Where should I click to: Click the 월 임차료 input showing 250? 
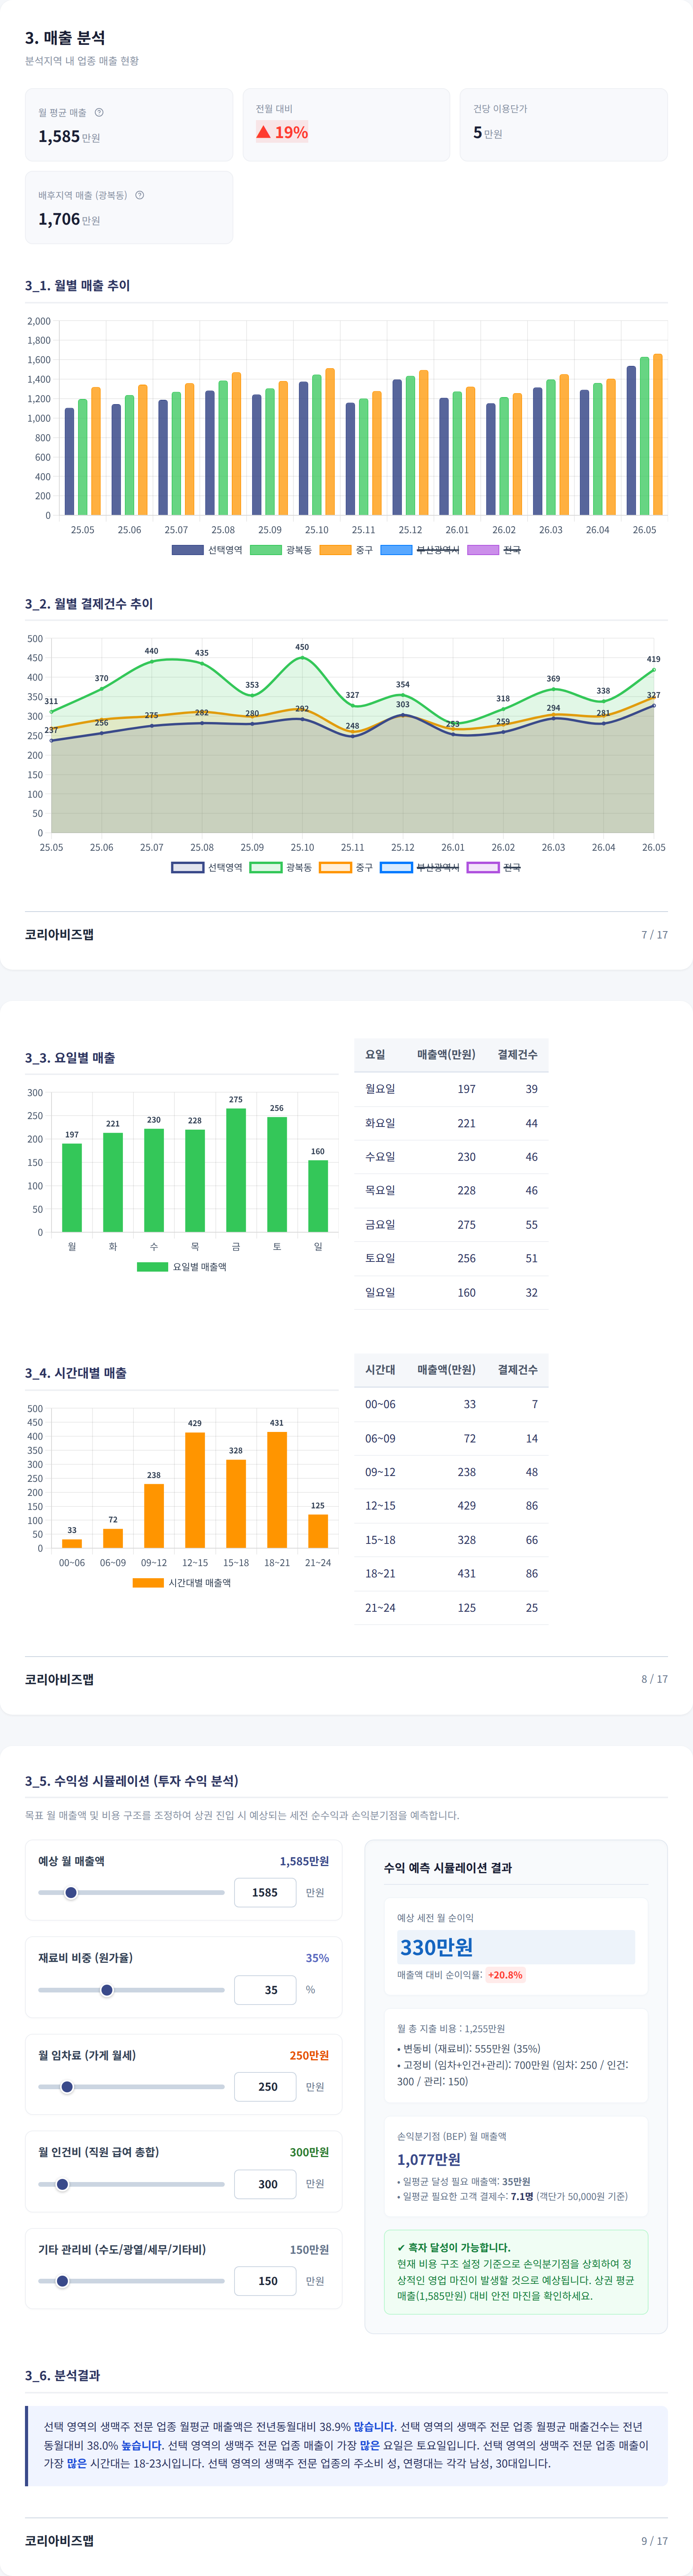point(265,2087)
